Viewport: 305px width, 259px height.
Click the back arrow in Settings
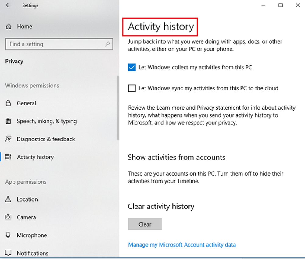tap(8, 5)
